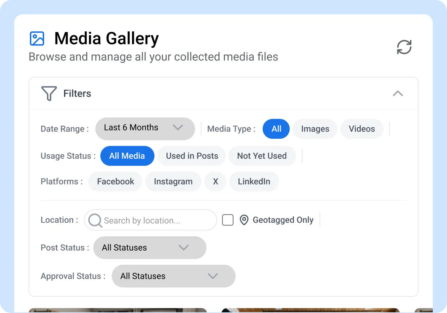Enable the Geotagged Only checkbox

click(x=228, y=220)
